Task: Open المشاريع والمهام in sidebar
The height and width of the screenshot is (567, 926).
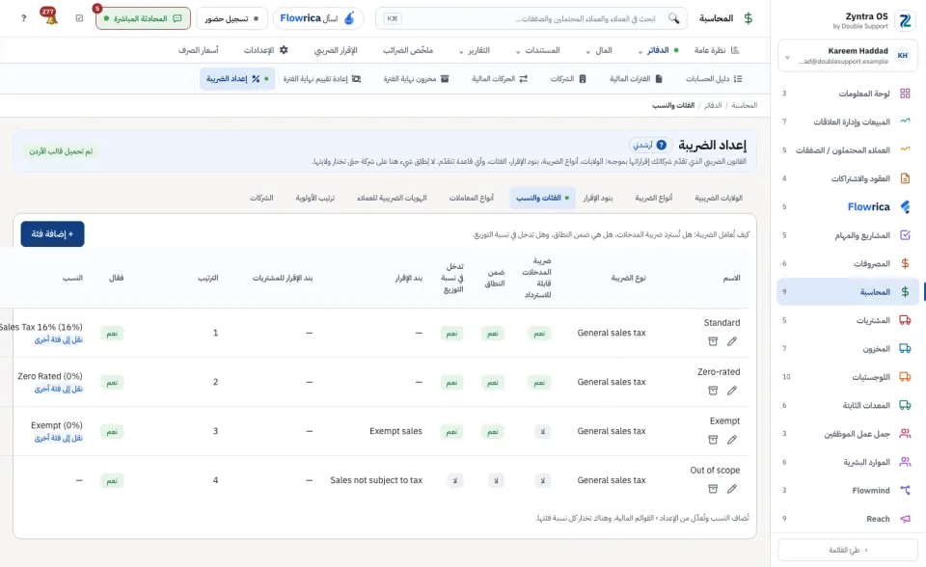Action: [x=848, y=235]
